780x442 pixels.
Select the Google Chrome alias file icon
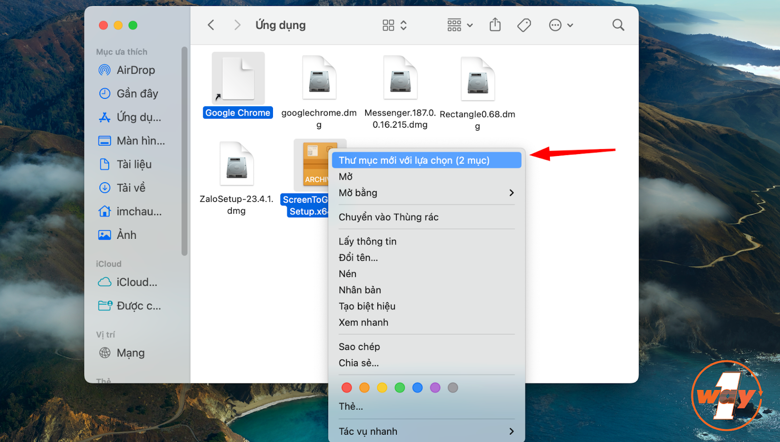(238, 78)
